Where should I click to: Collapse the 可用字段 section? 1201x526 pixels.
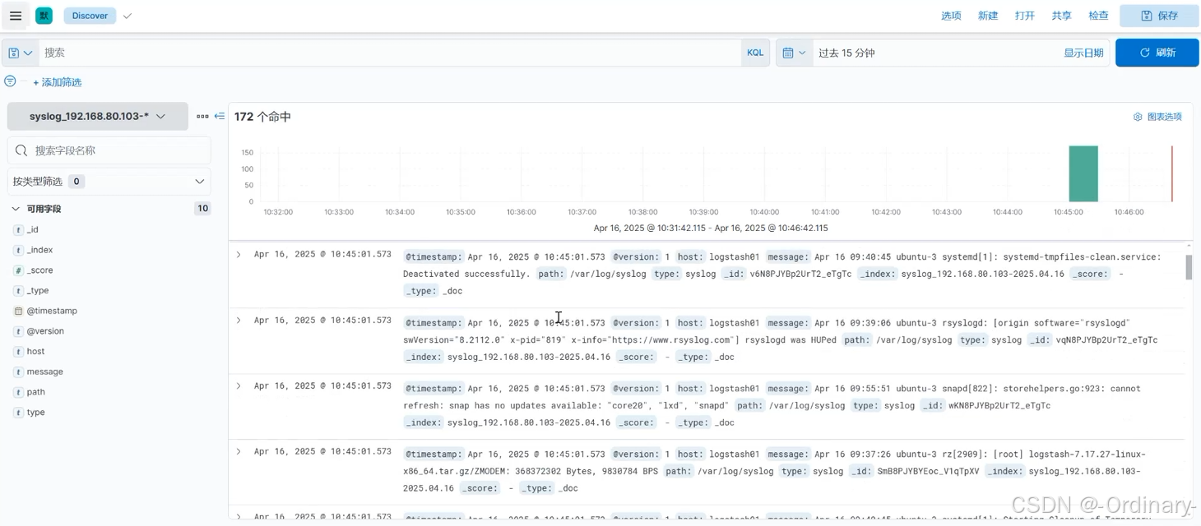tap(16, 209)
